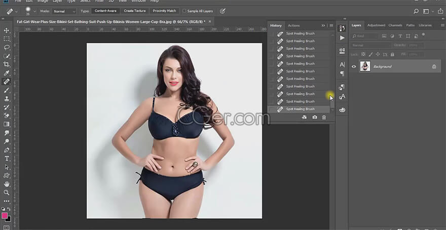Toggle the lock transparent pixels button
The image size is (446, 230).
tap(363, 54)
